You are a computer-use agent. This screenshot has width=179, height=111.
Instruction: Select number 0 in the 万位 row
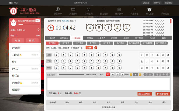click(57, 55)
